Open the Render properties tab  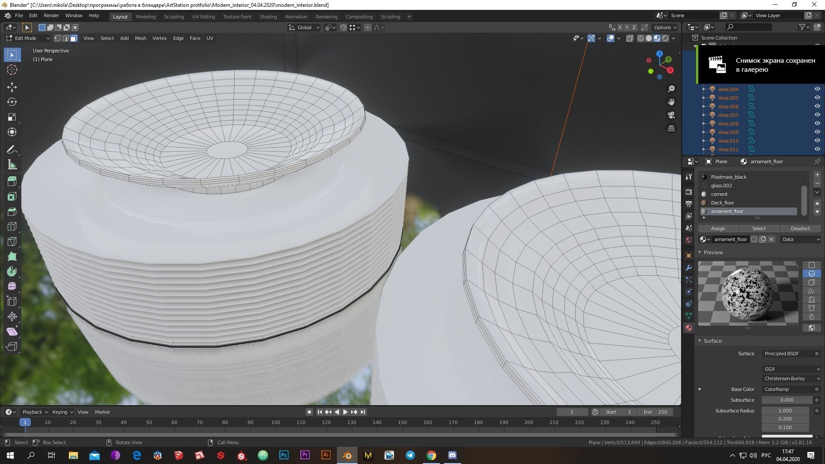coord(689,192)
